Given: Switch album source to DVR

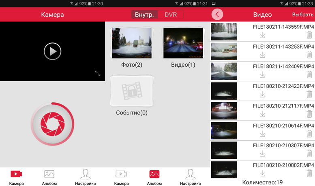Looking at the screenshot, I should coord(171,15).
